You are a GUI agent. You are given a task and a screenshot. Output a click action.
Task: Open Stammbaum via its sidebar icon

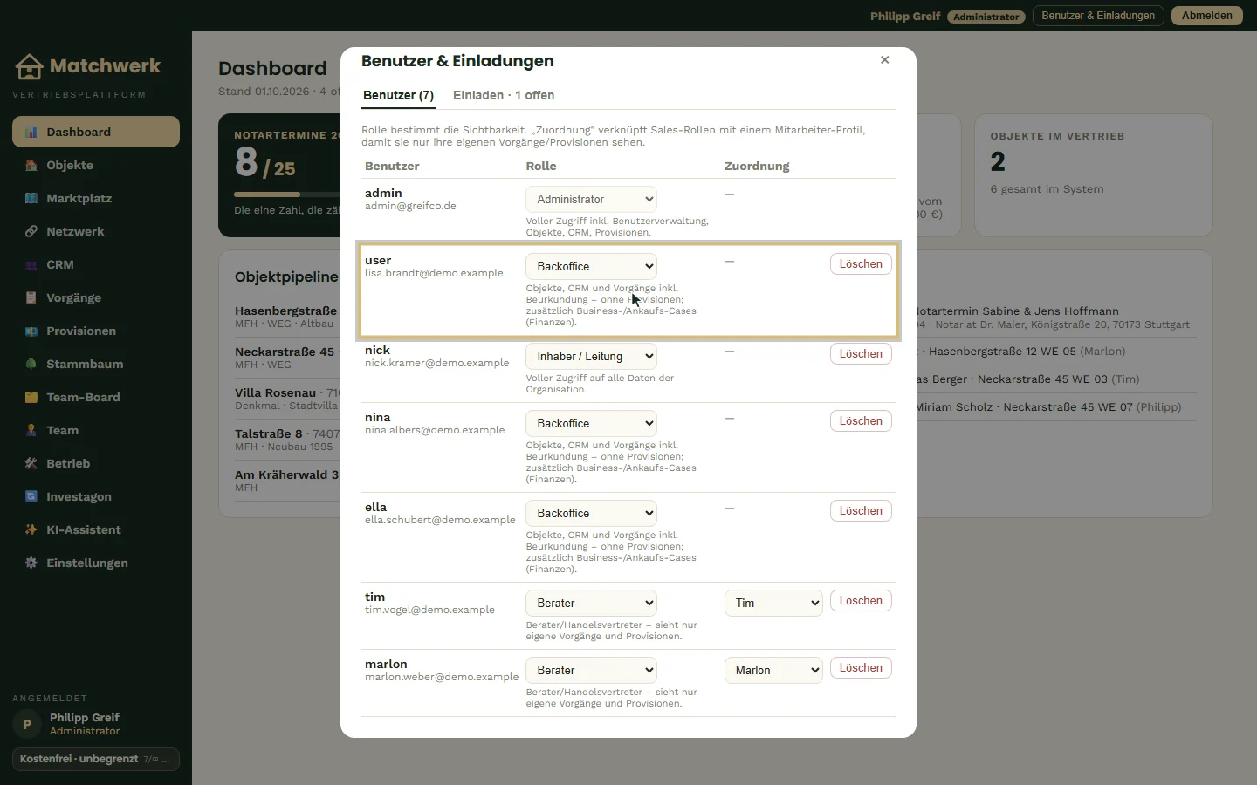[x=31, y=365]
